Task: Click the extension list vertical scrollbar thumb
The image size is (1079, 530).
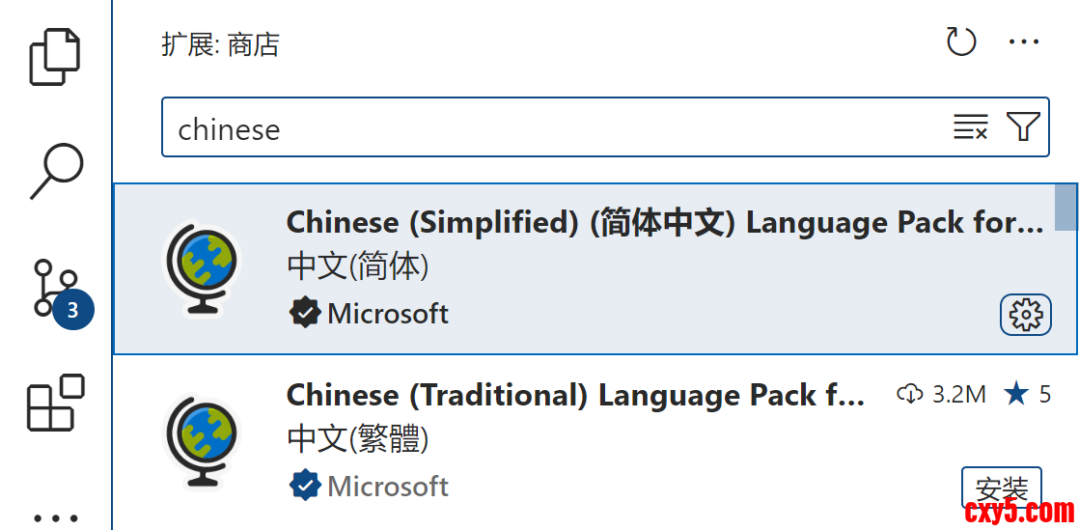Action: [x=1065, y=207]
